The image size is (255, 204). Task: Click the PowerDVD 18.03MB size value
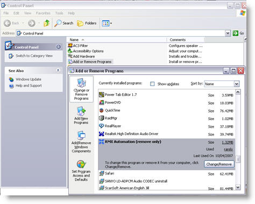point(226,103)
